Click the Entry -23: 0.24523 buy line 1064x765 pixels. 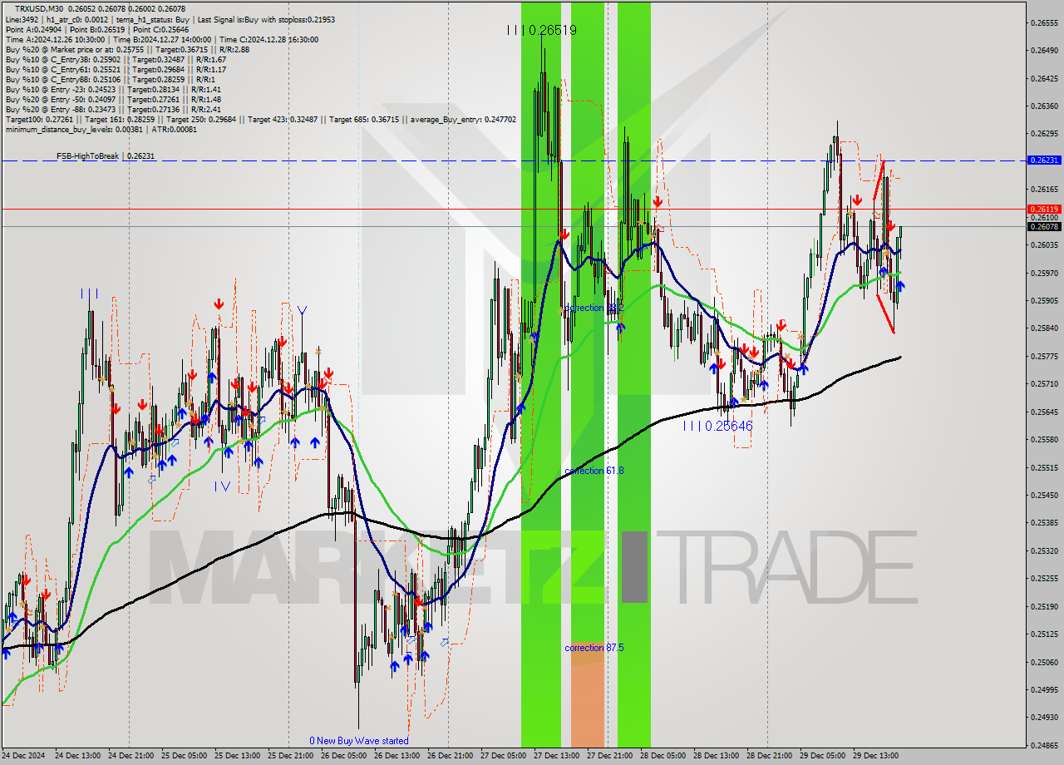point(113,90)
